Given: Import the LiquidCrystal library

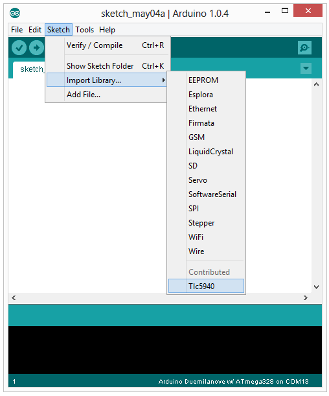Looking at the screenshot, I should 206,152.
